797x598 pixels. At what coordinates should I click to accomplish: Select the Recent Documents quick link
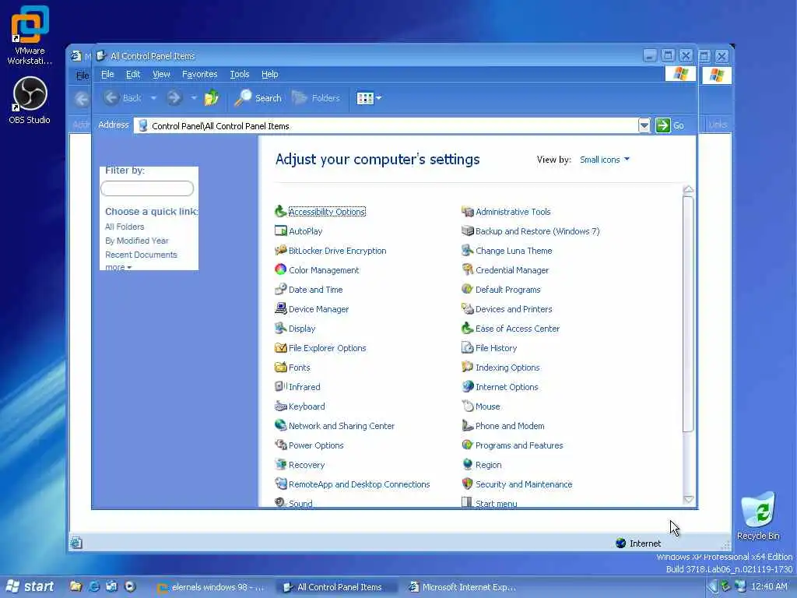[x=142, y=255]
